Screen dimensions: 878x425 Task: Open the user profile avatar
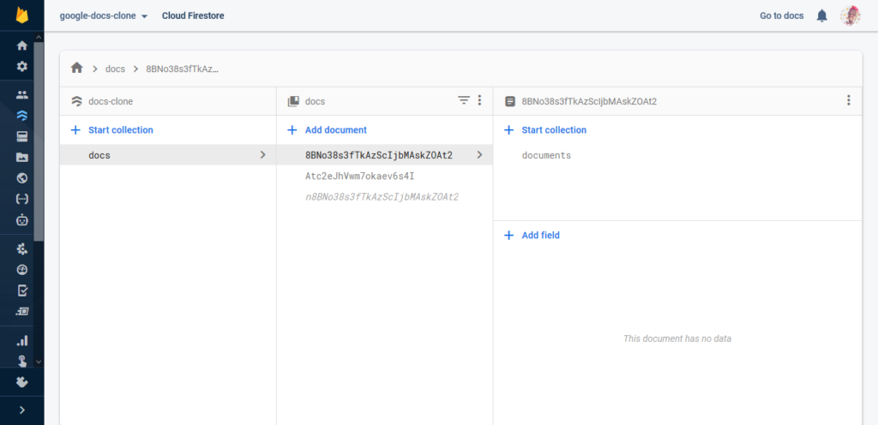pos(850,15)
